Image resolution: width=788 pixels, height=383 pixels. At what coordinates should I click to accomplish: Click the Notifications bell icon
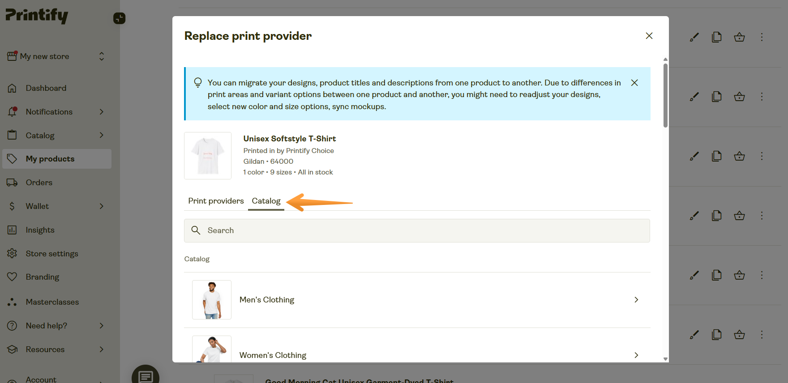click(x=12, y=111)
